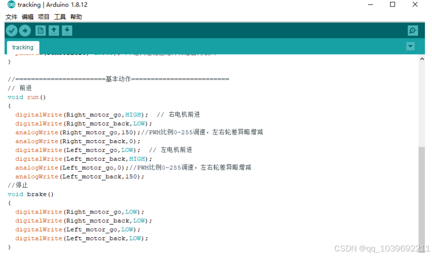Click the '//停止' comment
Screen dimensions: 432x256
[x=18, y=185]
